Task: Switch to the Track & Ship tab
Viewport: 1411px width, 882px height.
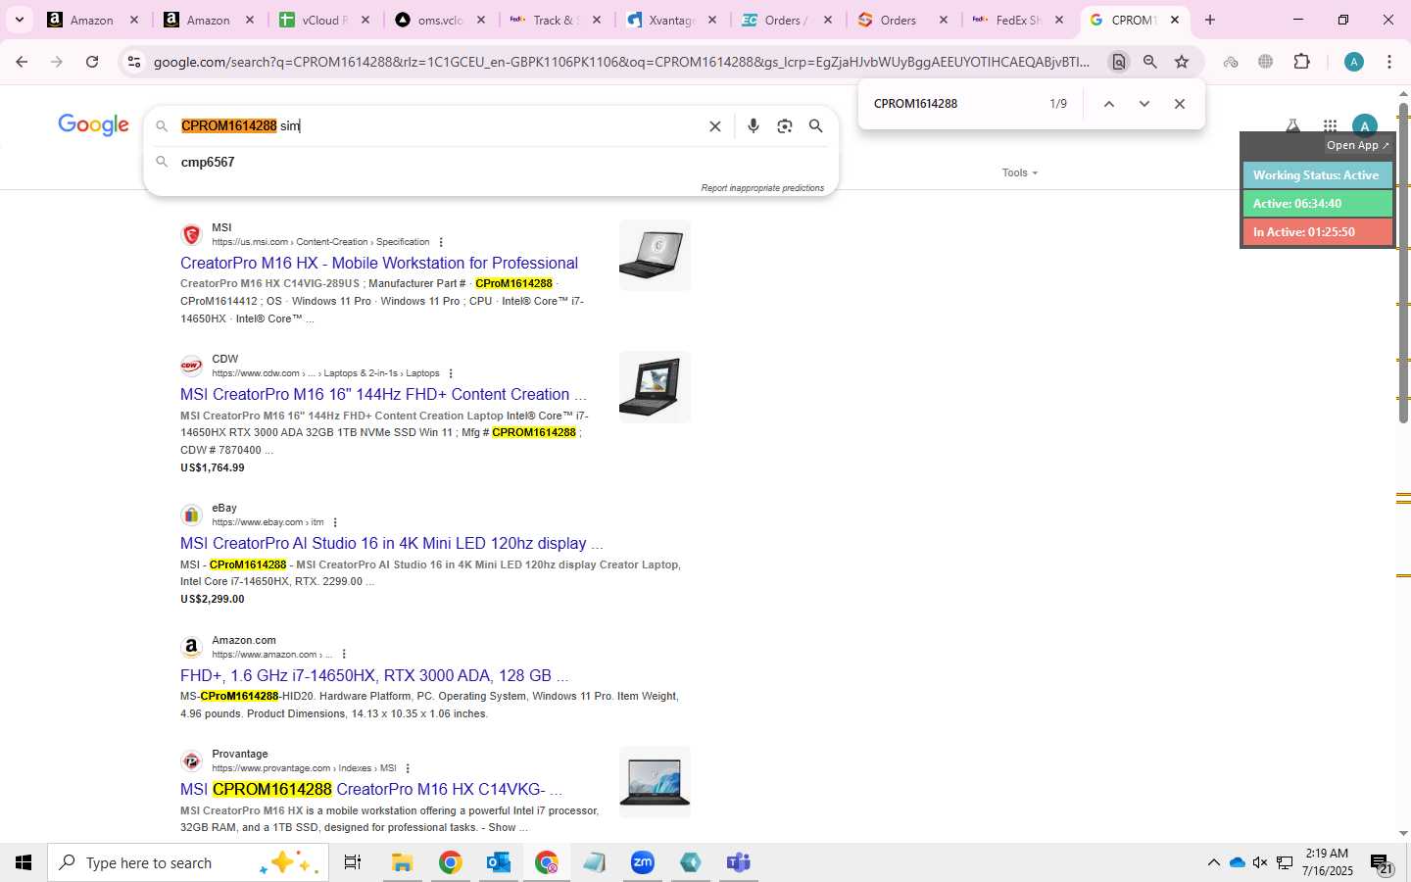Action: (558, 20)
